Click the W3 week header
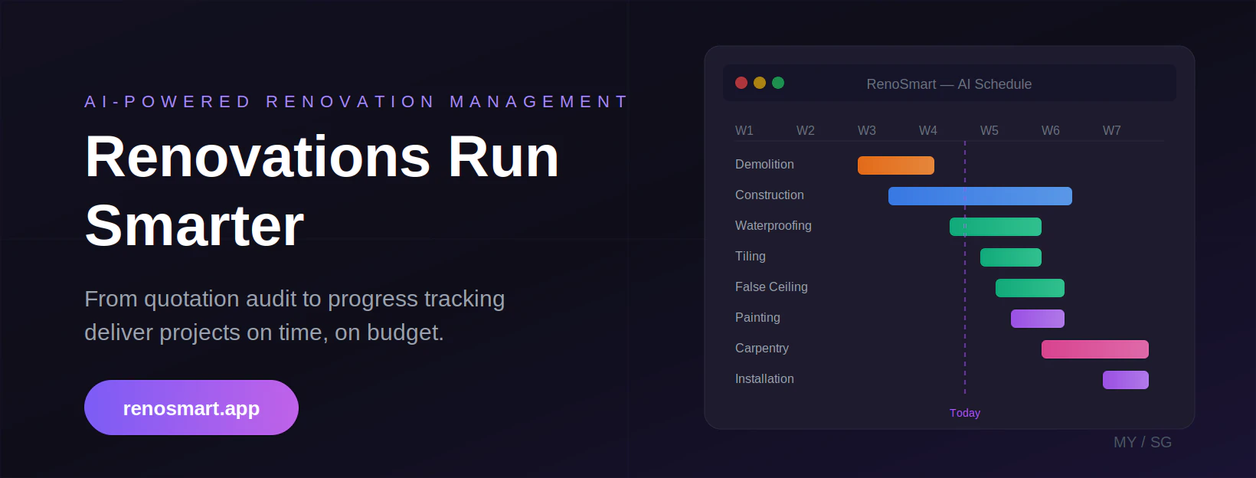 pos(867,130)
